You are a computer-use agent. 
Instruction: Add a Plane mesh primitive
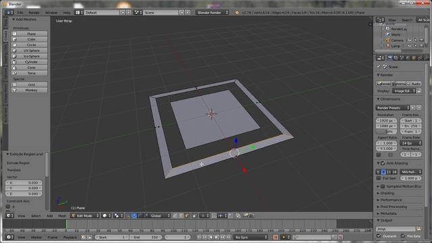(29, 34)
